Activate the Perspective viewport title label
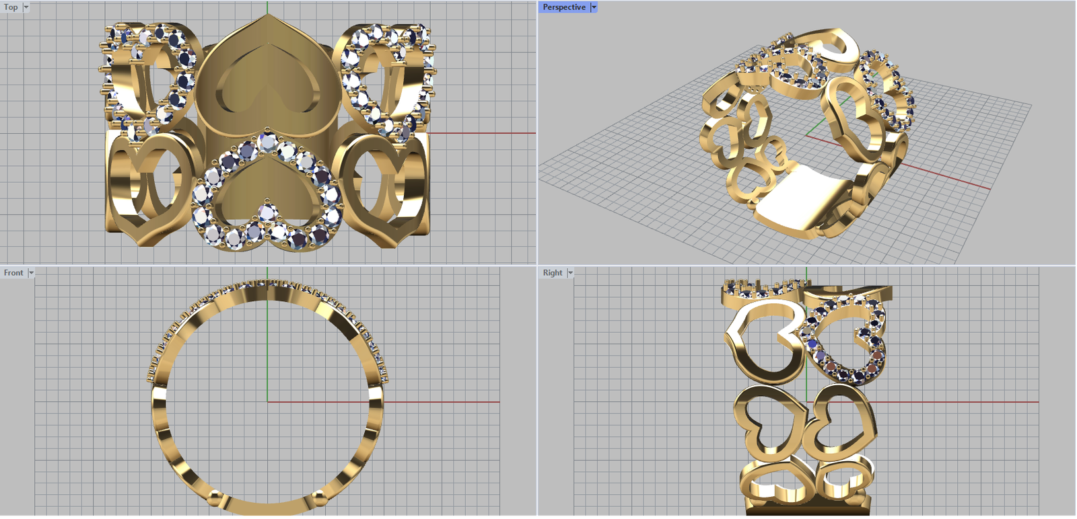Screen dimensions: 1077x519 pyautogui.click(x=563, y=7)
